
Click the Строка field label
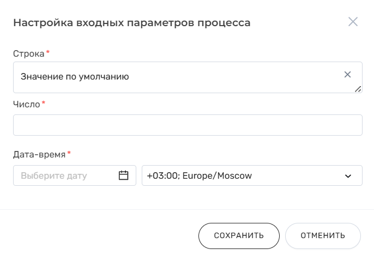pos(28,53)
